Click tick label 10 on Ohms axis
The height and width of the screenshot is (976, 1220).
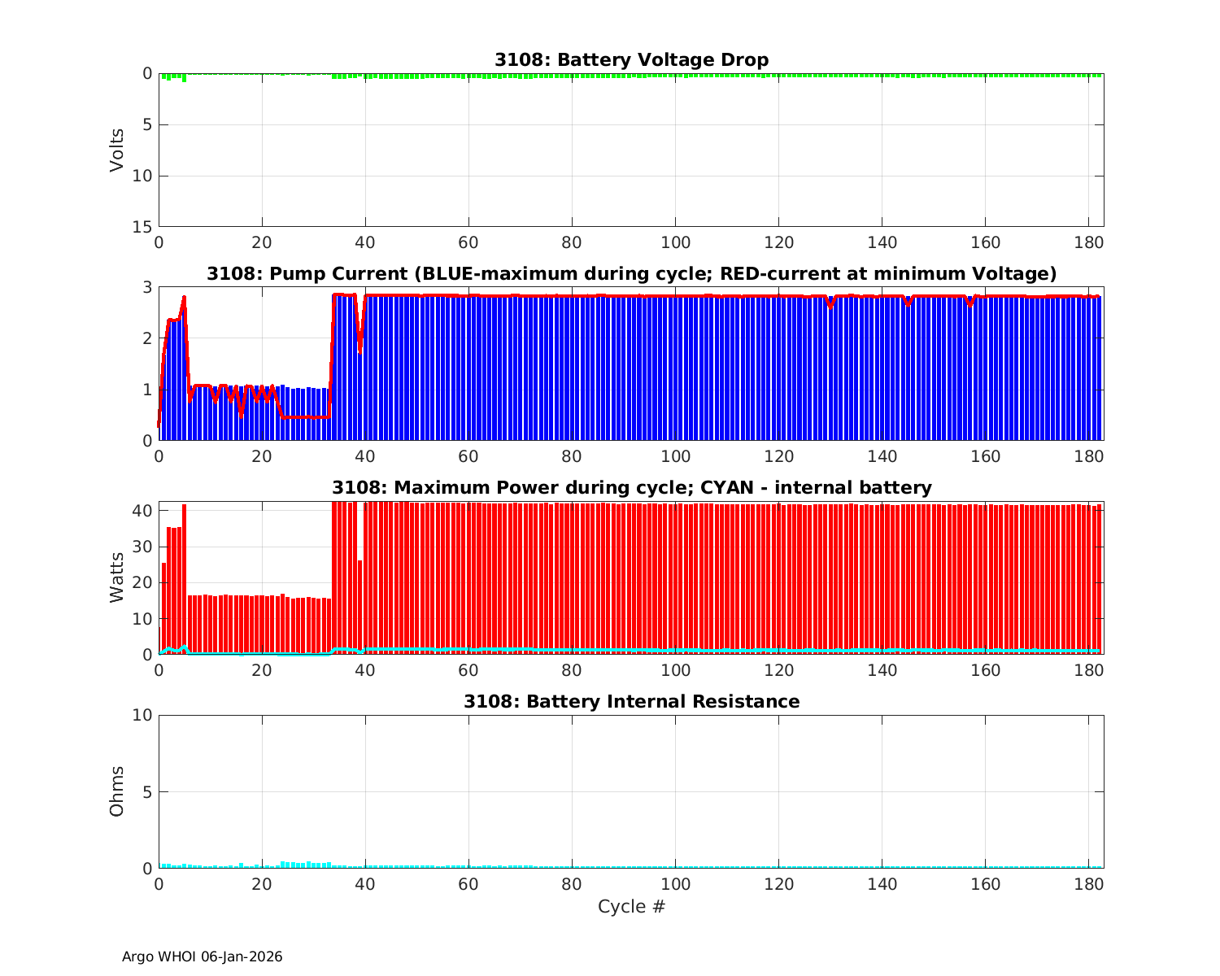pyautogui.click(x=142, y=715)
